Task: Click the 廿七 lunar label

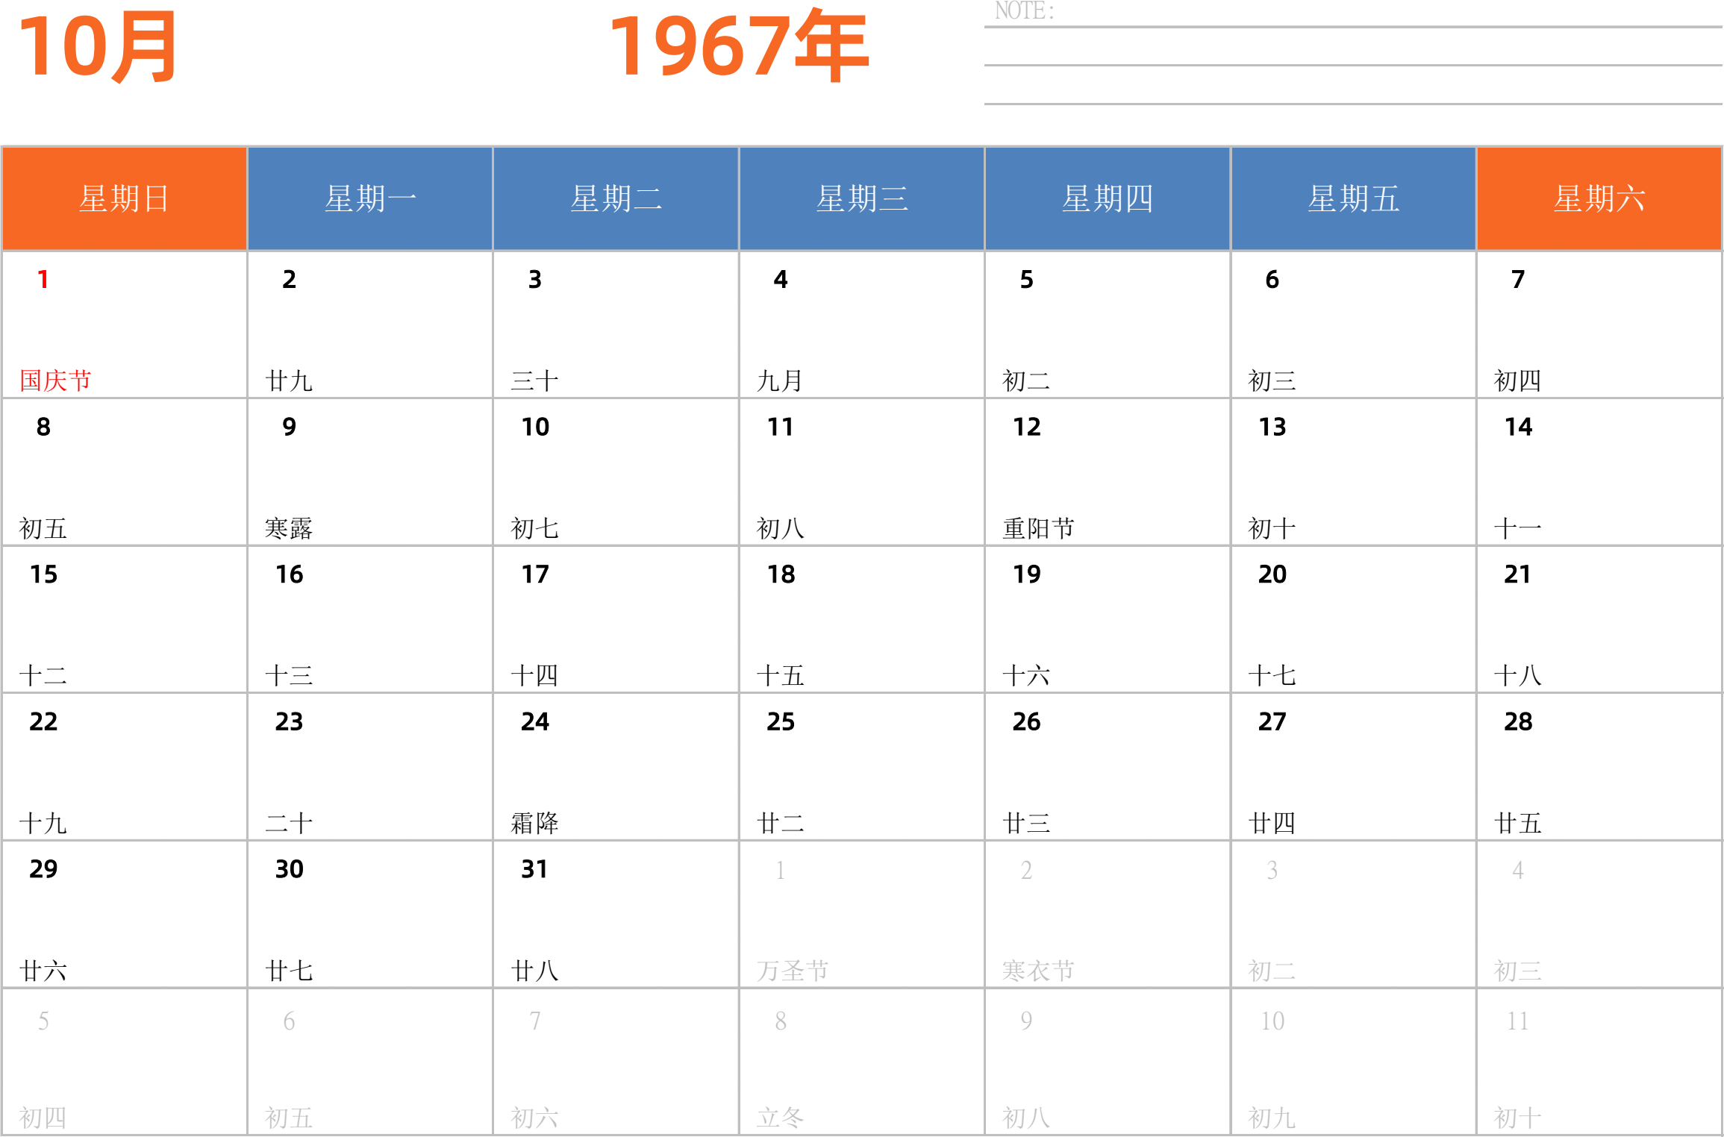Action: point(289,971)
